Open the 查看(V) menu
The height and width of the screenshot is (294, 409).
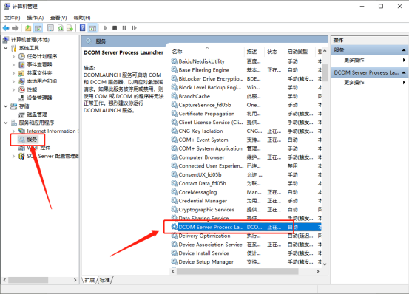tap(58, 18)
